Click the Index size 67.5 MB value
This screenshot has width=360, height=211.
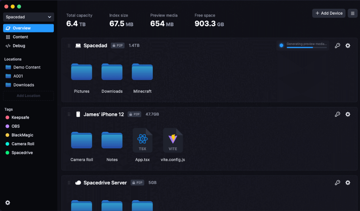121,24
